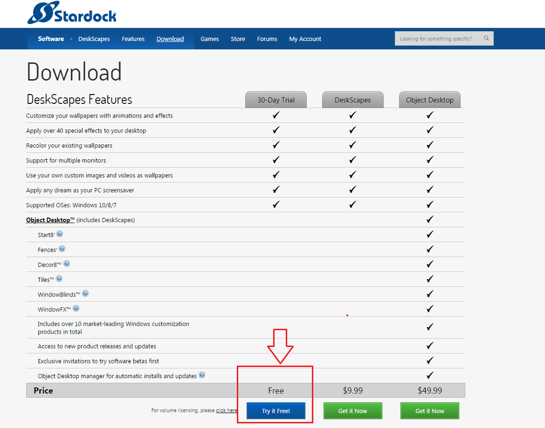Click the 'Start8' product name
This screenshot has width=545, height=428.
[x=46, y=235]
